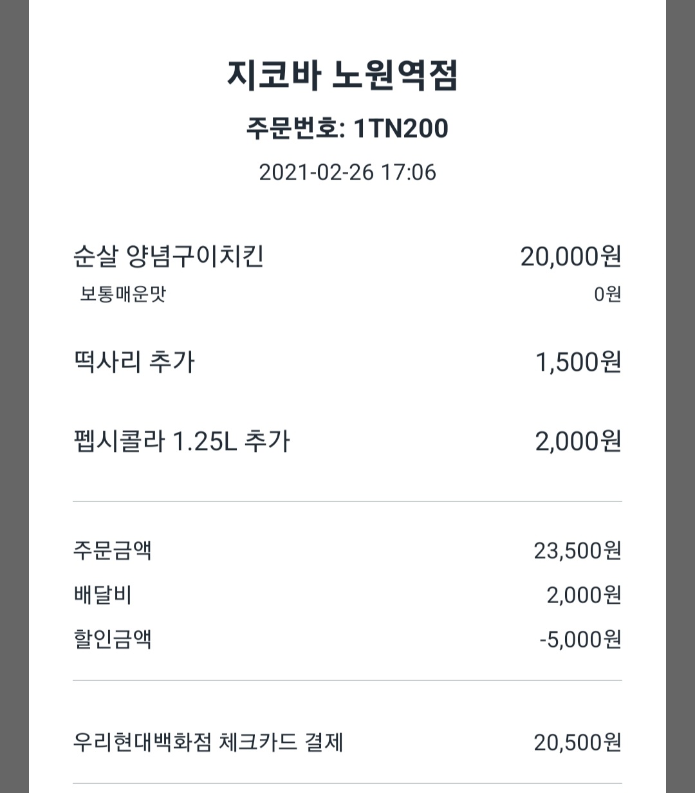The width and height of the screenshot is (695, 793).
Task: Click the 1,500원 price for 떡사리
Action: [x=578, y=362]
